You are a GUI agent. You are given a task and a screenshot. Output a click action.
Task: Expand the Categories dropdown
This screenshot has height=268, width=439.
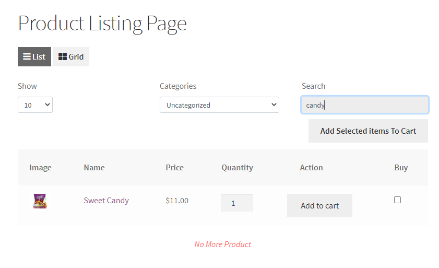[x=219, y=105]
